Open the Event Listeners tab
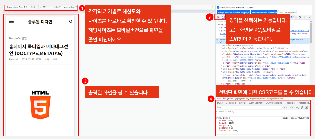 point(256,103)
